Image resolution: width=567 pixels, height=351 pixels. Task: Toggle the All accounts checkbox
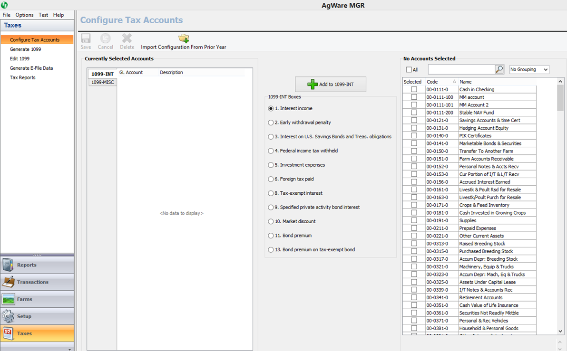click(x=409, y=70)
